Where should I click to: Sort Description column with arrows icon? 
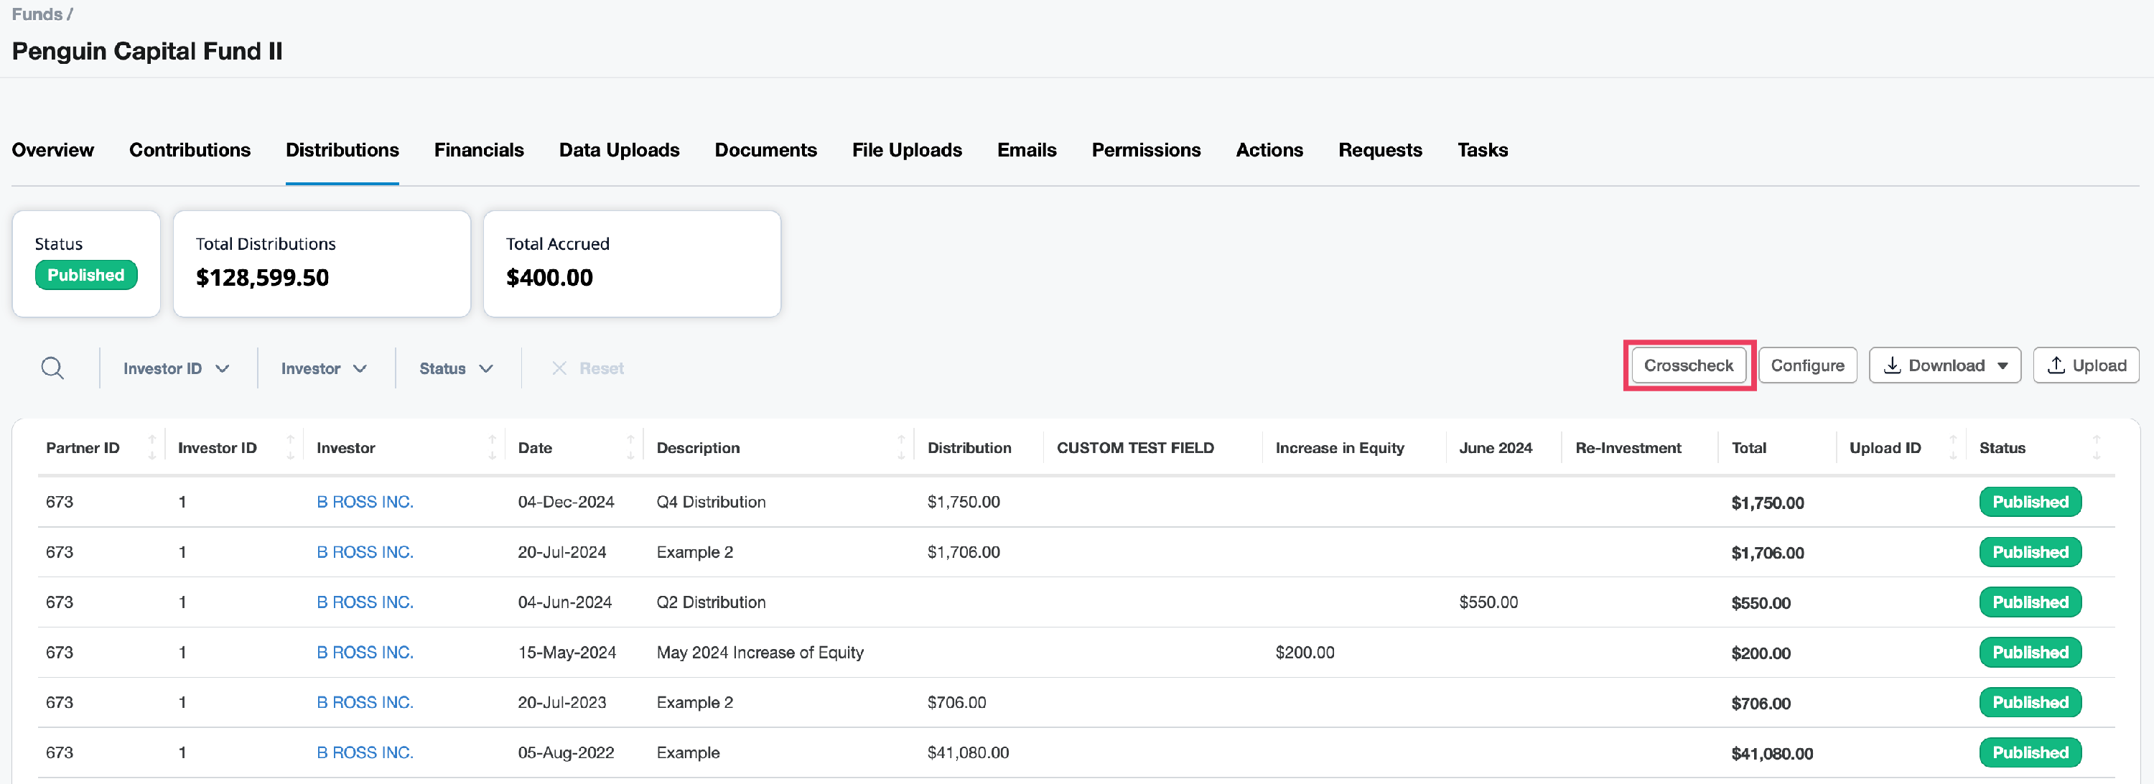tap(900, 447)
